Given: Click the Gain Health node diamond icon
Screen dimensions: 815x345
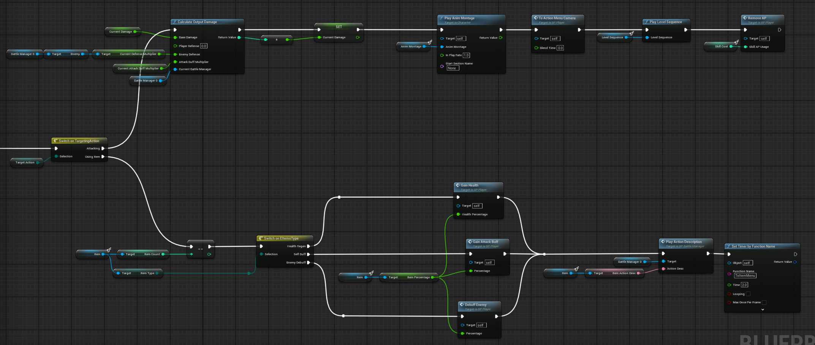Looking at the screenshot, I should (x=458, y=185).
